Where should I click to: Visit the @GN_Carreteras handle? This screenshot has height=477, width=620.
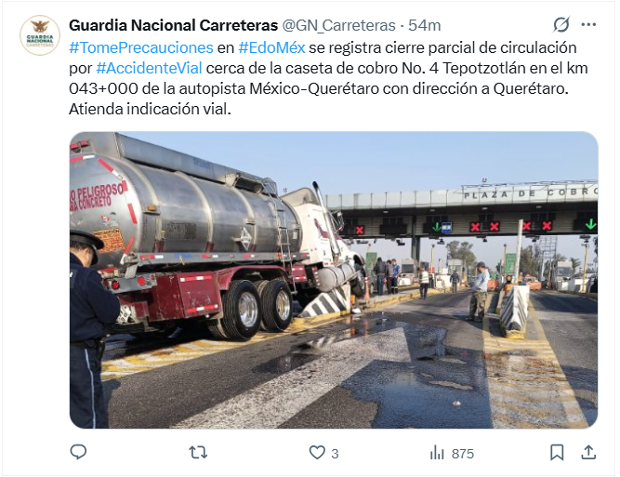point(338,25)
